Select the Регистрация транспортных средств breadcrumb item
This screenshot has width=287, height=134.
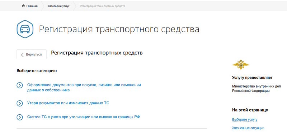102,6
